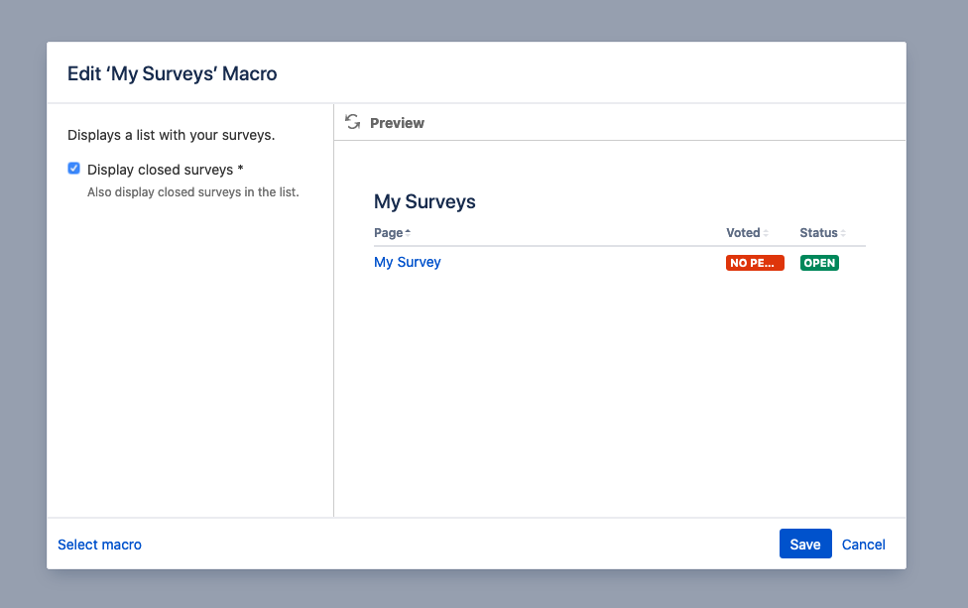Screen dimensions: 968x608
Task: Open the Select macro link
Action: click(x=99, y=545)
